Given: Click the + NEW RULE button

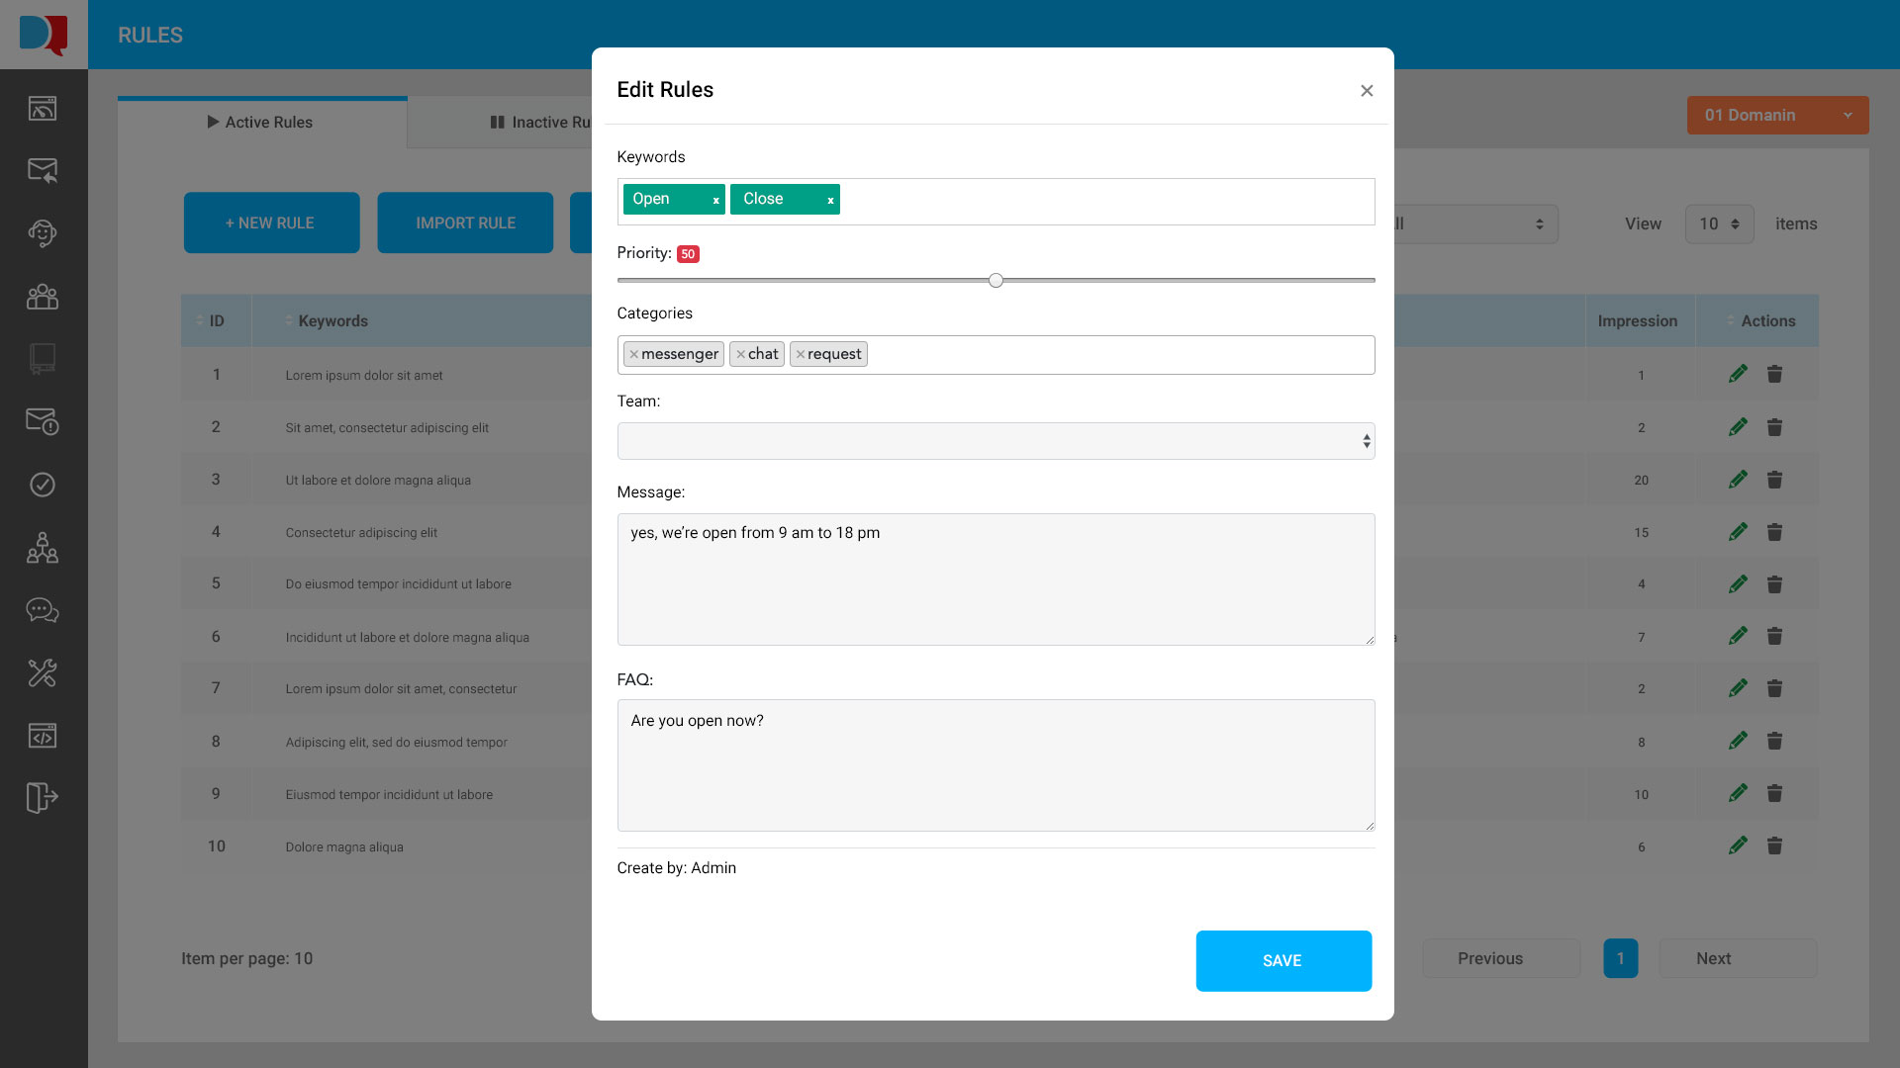Looking at the screenshot, I should (271, 223).
